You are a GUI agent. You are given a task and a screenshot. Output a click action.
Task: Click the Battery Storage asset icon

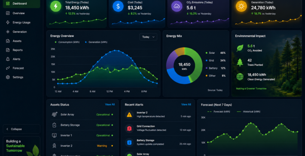click(55, 125)
